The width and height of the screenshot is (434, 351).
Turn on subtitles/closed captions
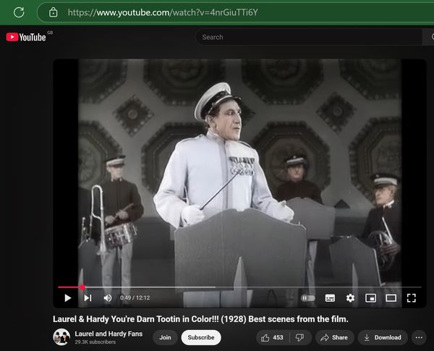(330, 297)
